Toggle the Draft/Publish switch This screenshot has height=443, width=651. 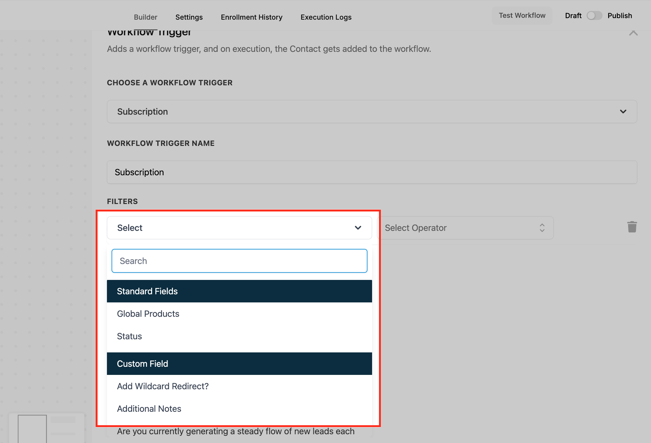click(594, 16)
